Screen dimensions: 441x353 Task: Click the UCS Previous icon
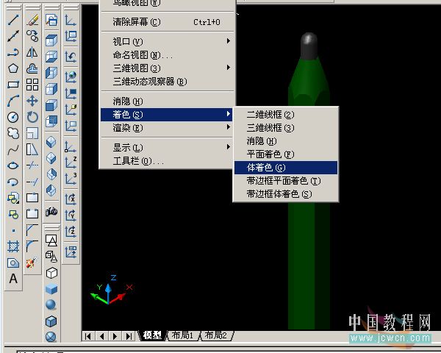click(71, 57)
